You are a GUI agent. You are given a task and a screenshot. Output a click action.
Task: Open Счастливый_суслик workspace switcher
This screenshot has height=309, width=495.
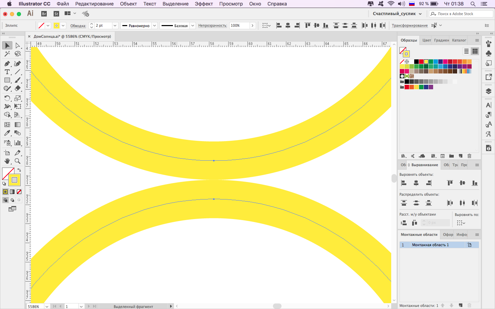(397, 14)
